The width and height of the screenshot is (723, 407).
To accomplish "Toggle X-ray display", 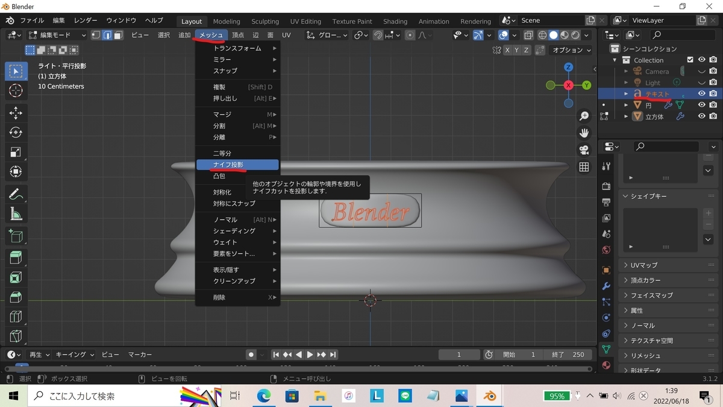I will pos(527,36).
